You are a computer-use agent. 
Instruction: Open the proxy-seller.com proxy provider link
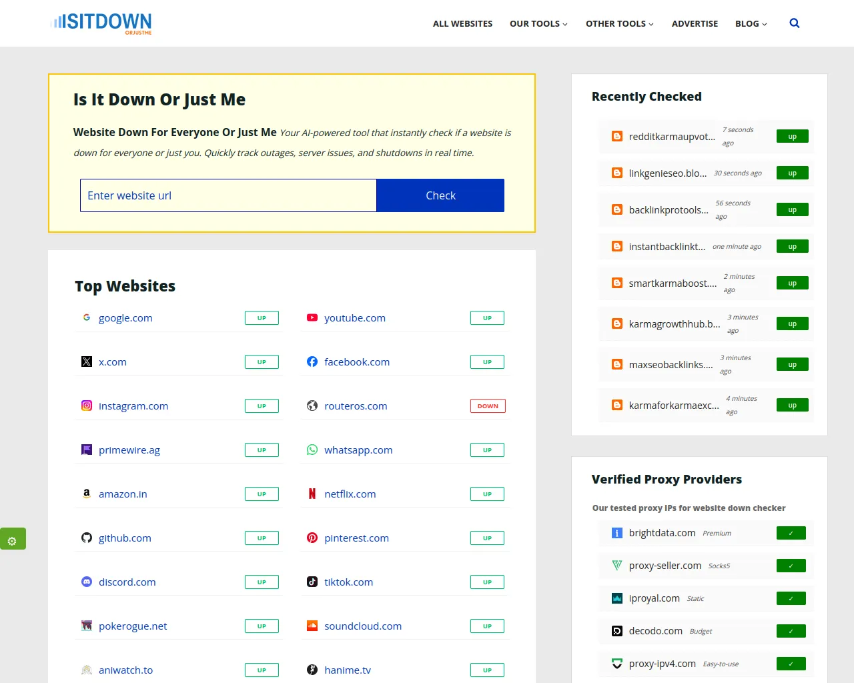tap(665, 566)
